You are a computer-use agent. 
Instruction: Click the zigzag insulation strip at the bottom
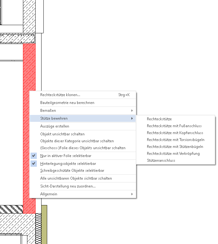[x=38, y=229]
